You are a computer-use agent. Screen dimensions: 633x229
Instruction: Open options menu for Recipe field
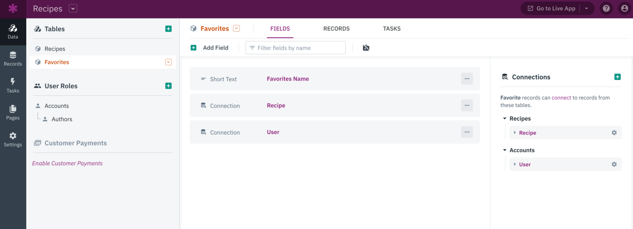tap(467, 105)
